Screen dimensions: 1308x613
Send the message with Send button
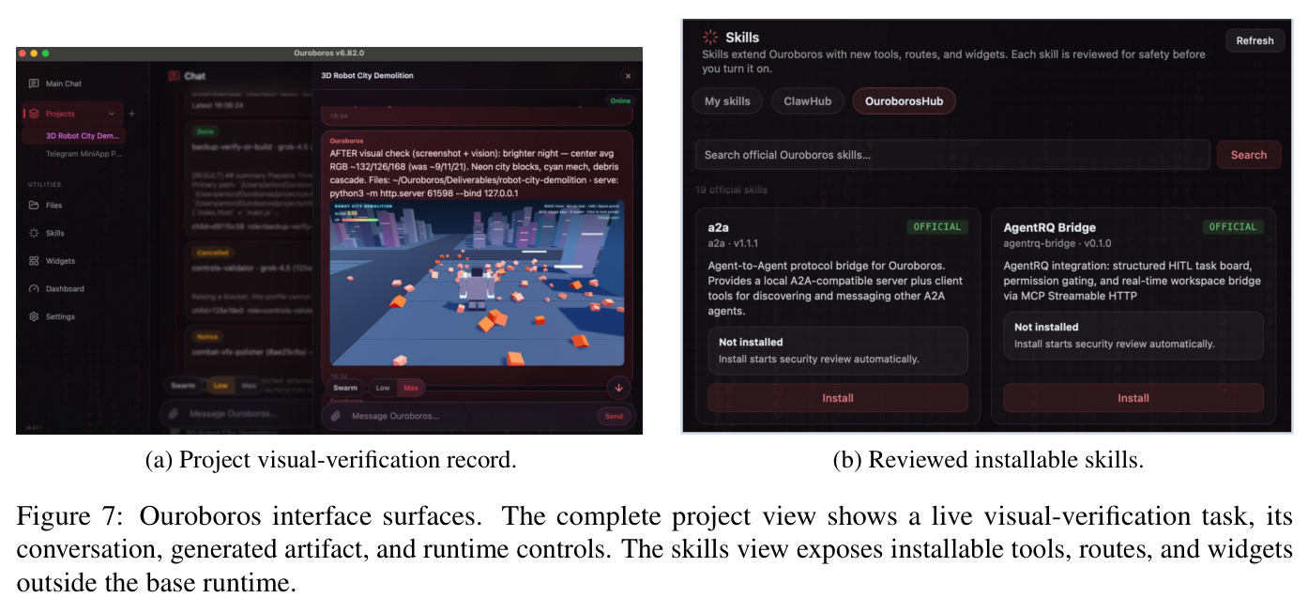[x=614, y=416]
